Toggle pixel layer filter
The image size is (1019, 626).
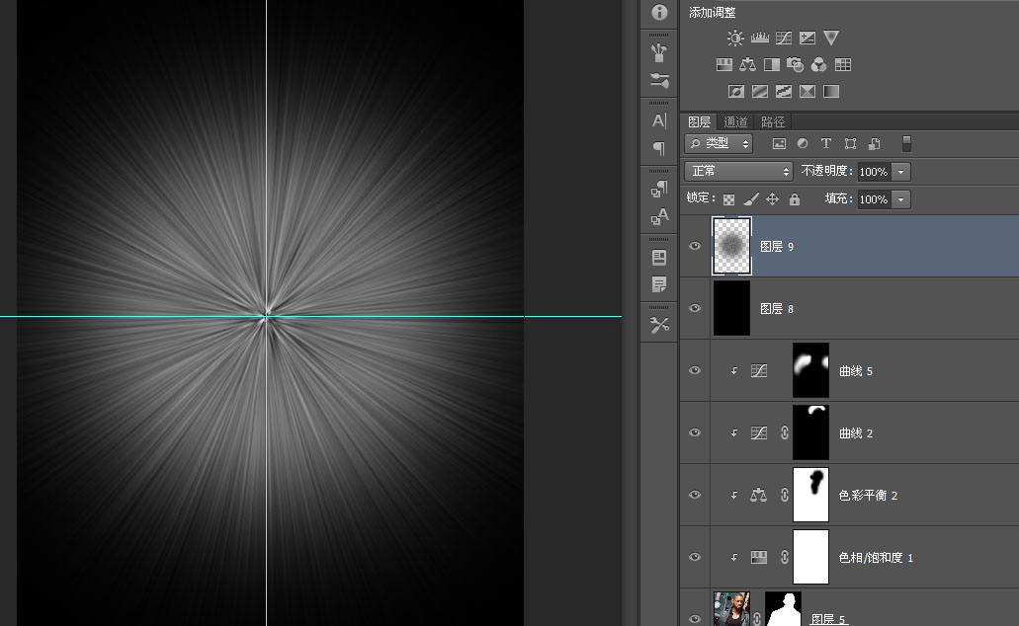[x=779, y=143]
